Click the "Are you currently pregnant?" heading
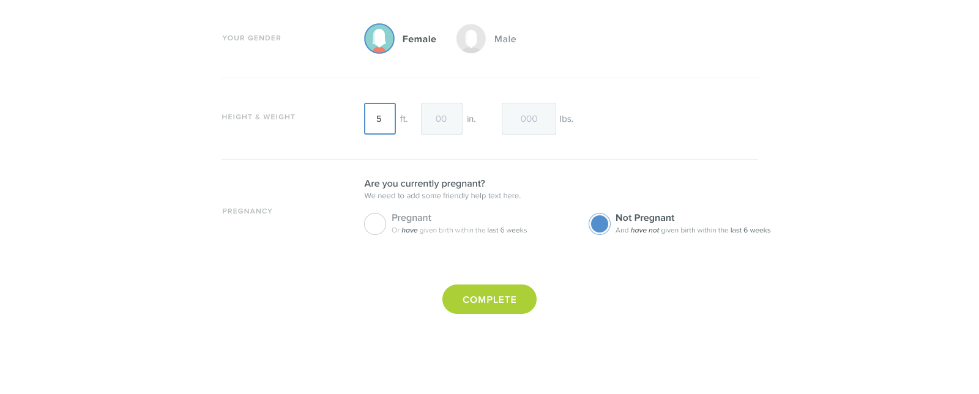979x394 pixels. [x=425, y=184]
